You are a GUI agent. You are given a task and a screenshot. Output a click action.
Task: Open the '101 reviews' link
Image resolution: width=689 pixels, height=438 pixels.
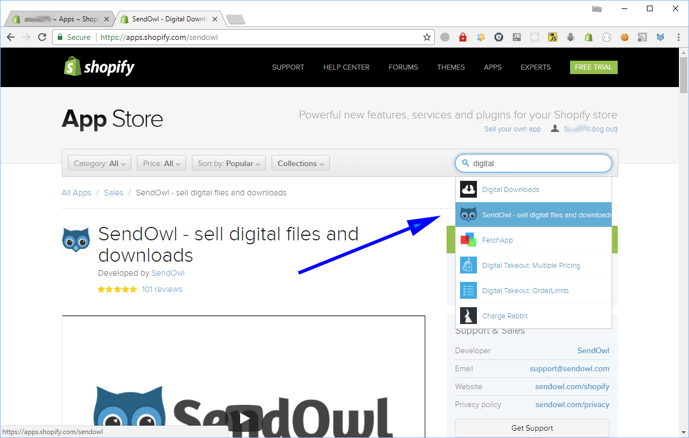tap(162, 289)
